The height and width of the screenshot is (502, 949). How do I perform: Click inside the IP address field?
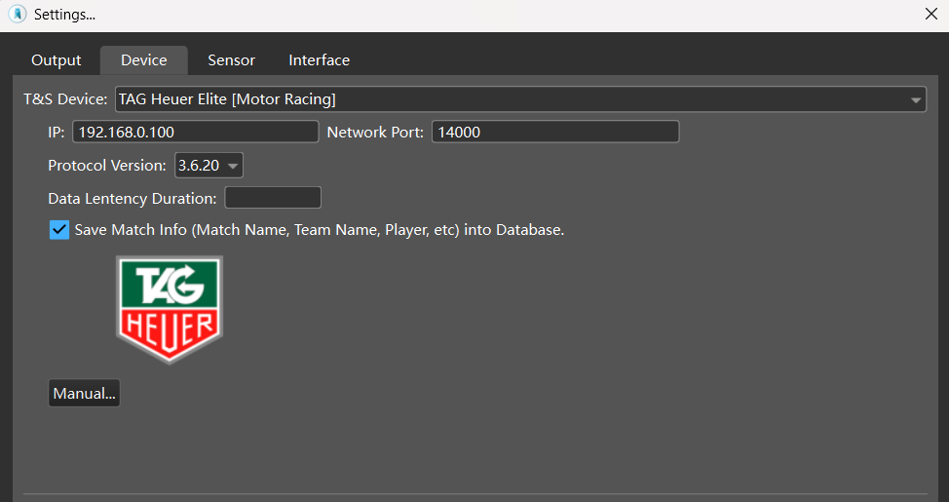pos(195,133)
